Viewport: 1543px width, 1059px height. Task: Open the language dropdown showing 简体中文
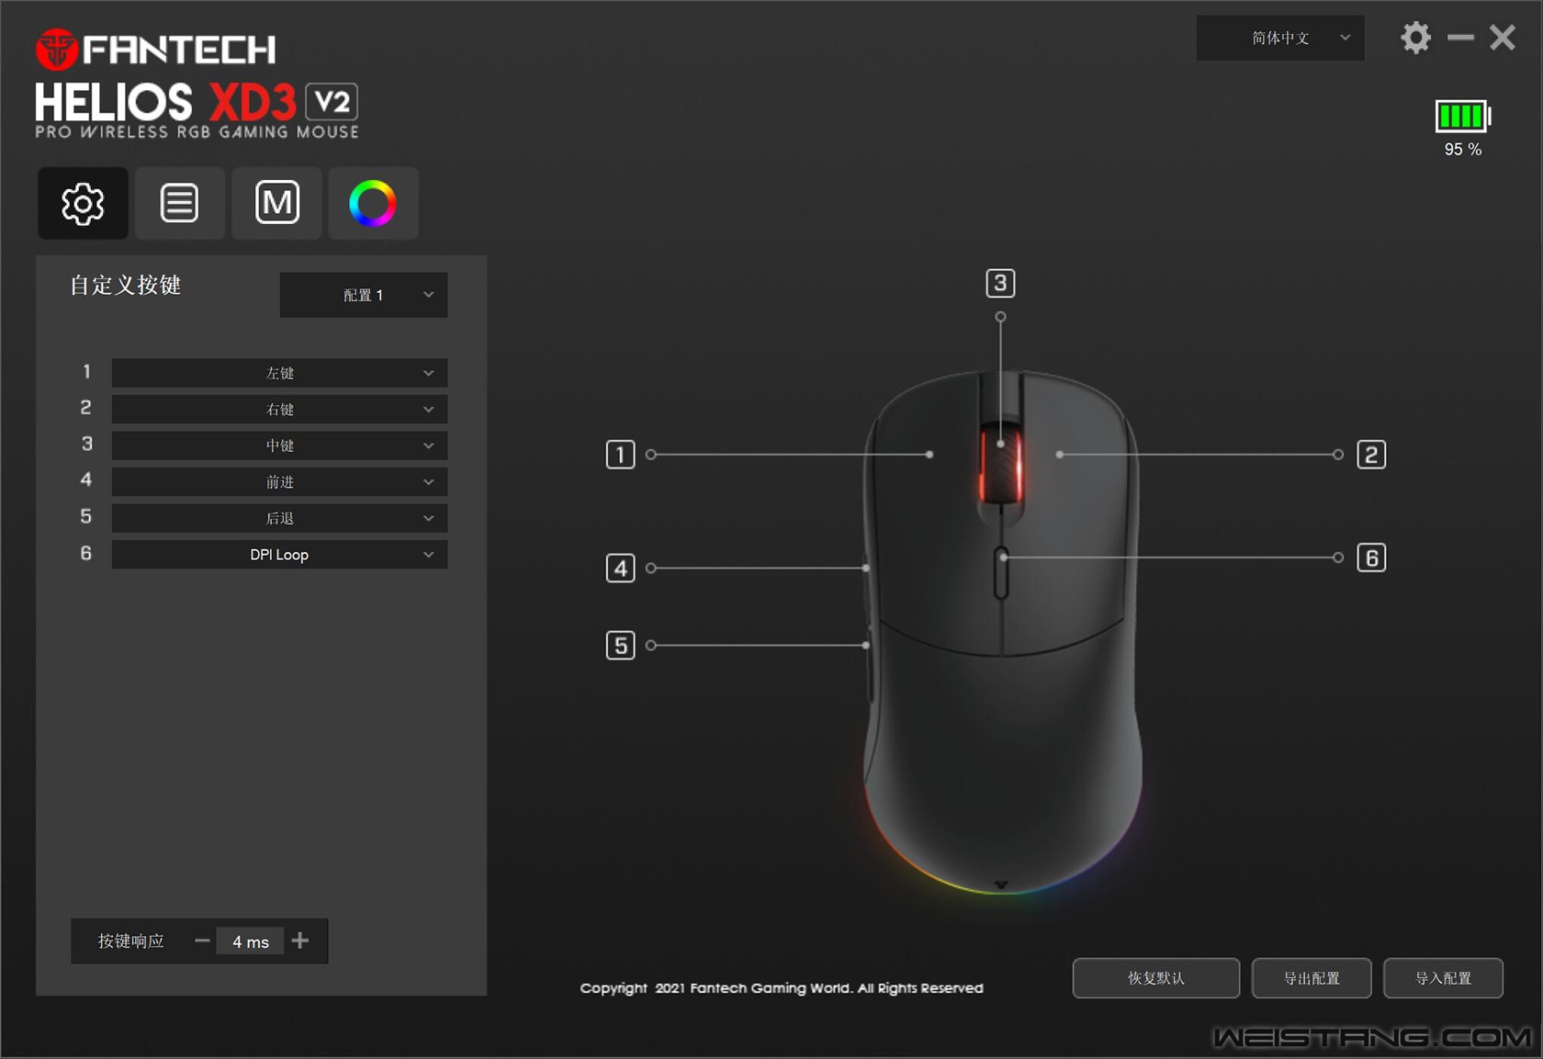click(x=1279, y=38)
